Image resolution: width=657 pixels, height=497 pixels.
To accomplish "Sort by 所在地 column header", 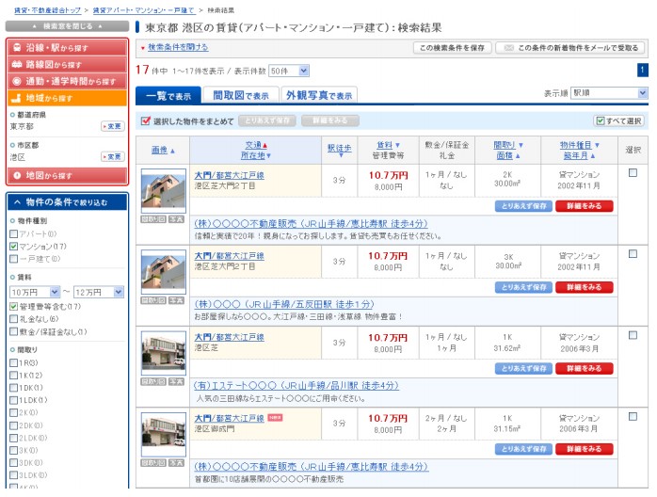I will tap(253, 155).
